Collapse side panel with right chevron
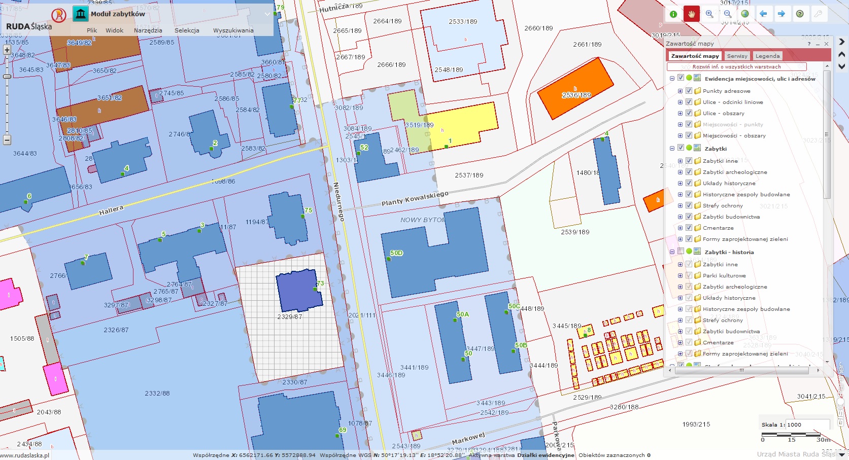This screenshot has height=460, width=849. coord(841,42)
